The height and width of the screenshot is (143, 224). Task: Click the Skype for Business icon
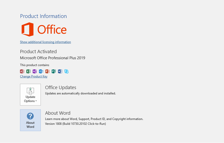click(x=66, y=71)
